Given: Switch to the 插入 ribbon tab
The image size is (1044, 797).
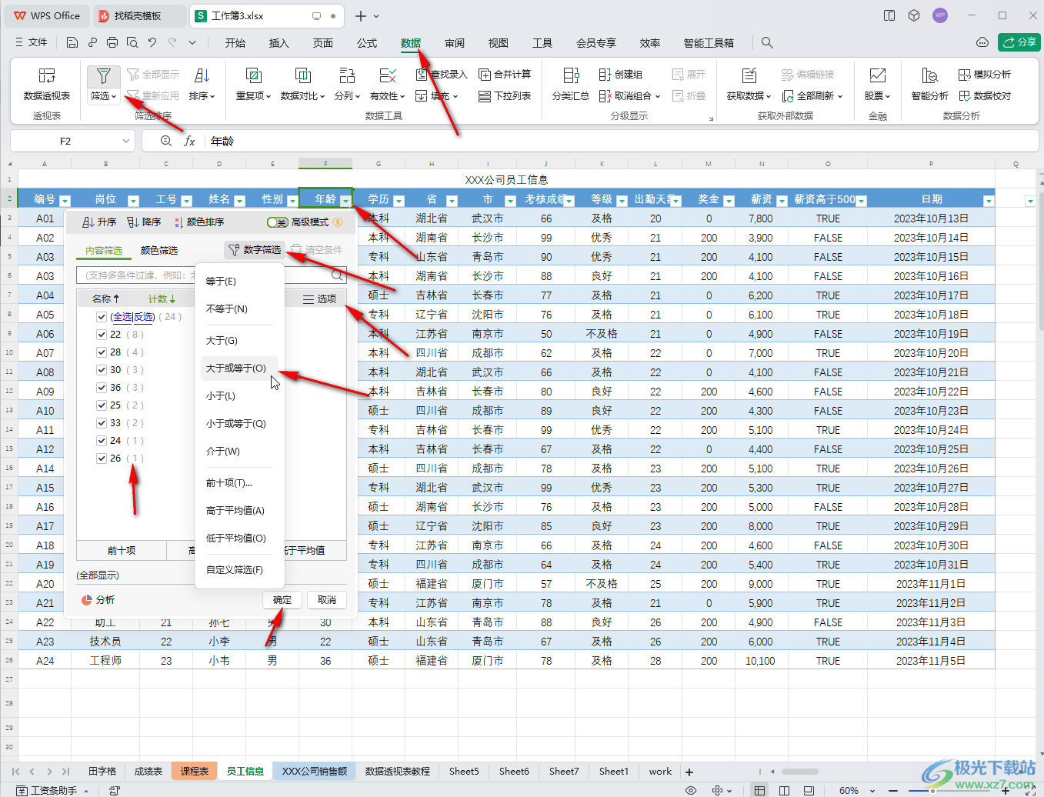Looking at the screenshot, I should coord(279,43).
